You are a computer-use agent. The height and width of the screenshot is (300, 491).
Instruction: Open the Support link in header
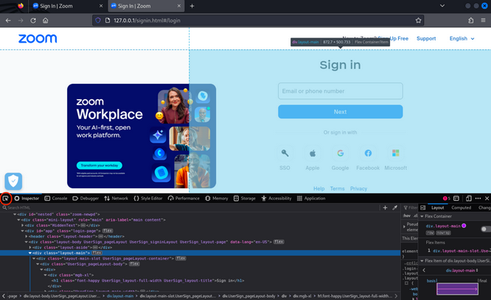[x=426, y=38]
